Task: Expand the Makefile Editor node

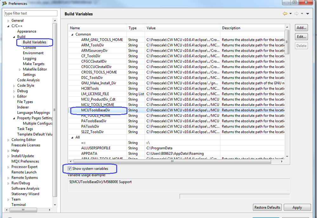Action: (x=20, y=70)
